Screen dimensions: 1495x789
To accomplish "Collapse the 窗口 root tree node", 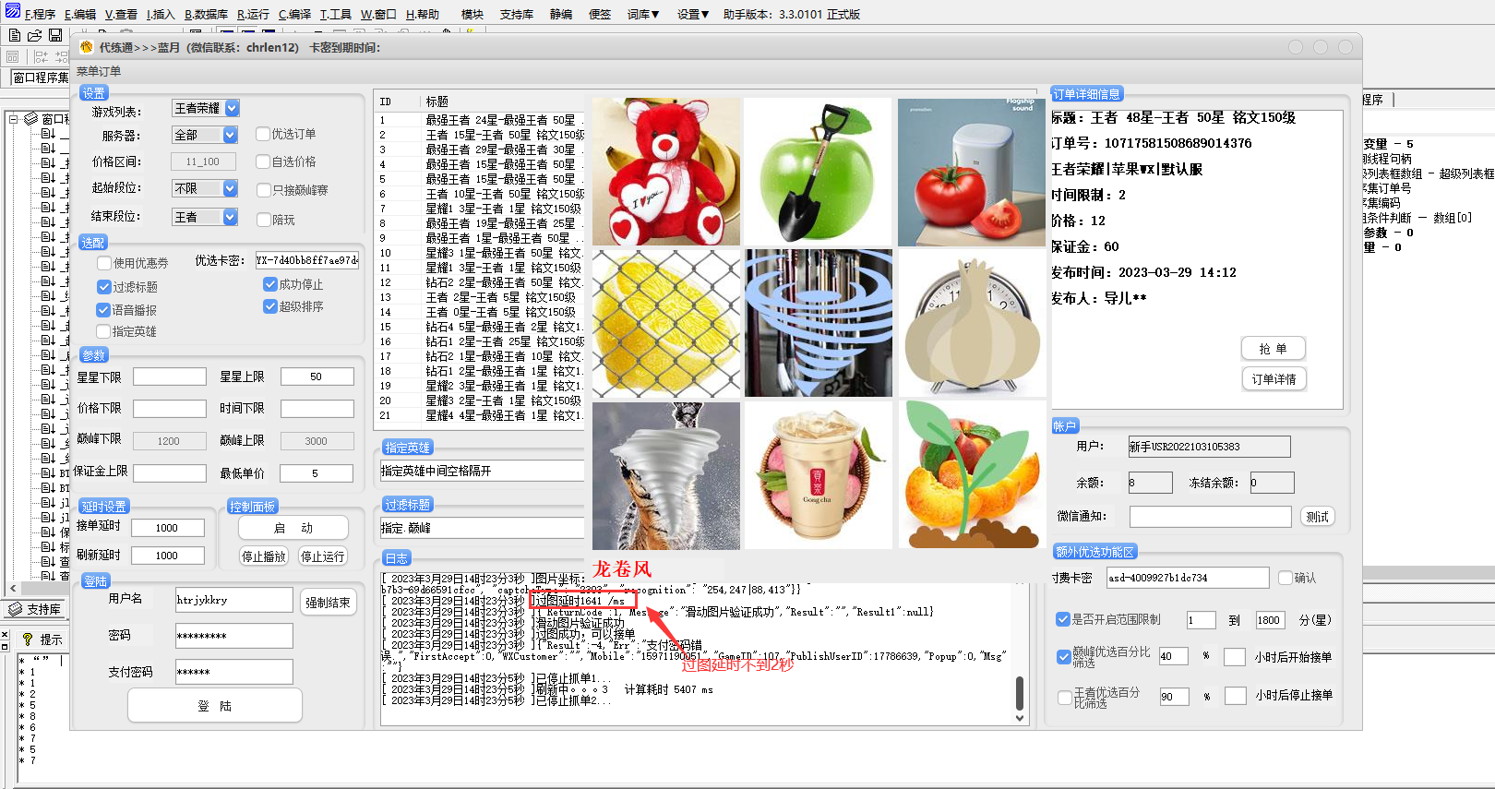I will [x=14, y=119].
